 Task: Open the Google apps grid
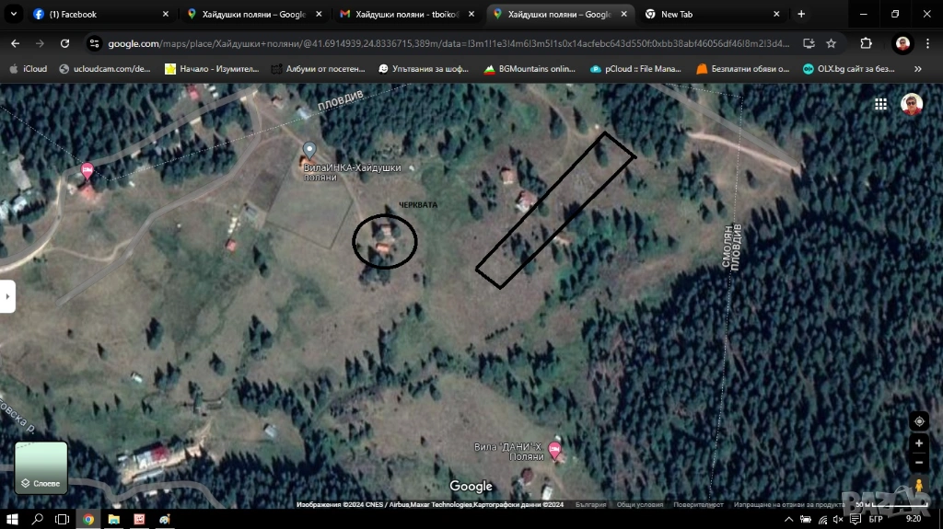click(x=881, y=104)
